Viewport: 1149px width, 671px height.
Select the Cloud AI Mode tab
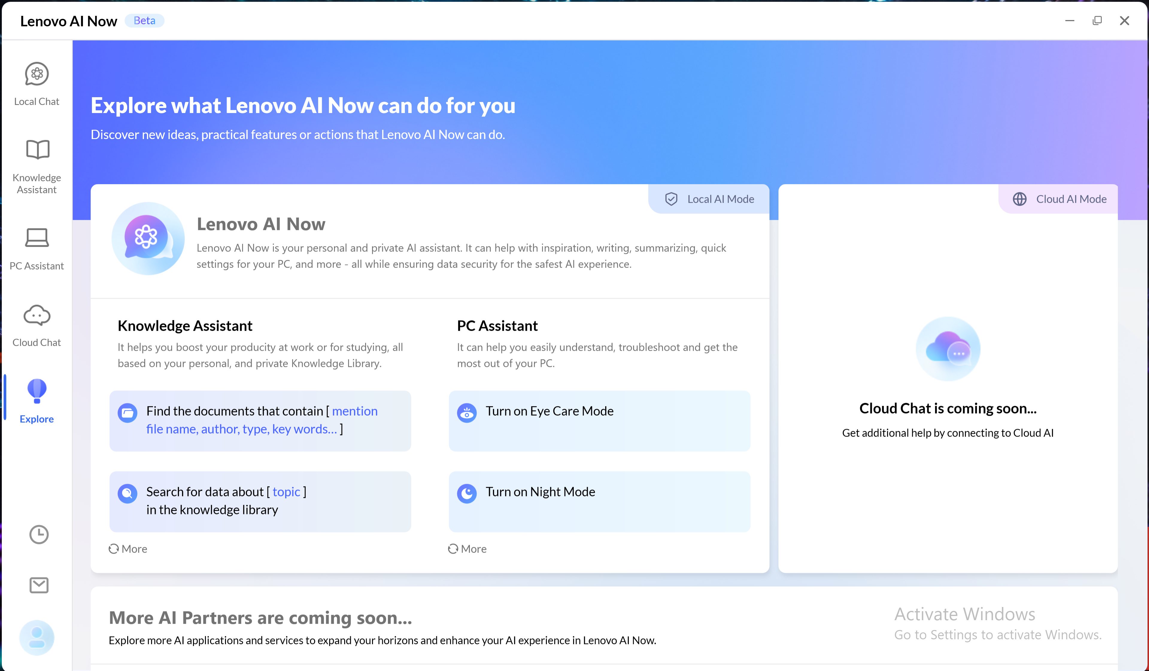tap(1059, 199)
